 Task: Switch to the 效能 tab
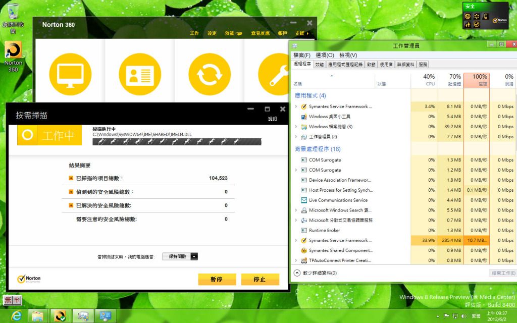click(320, 65)
